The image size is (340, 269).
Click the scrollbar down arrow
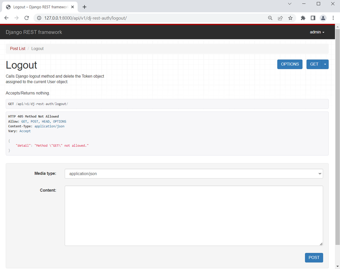point(337,266)
